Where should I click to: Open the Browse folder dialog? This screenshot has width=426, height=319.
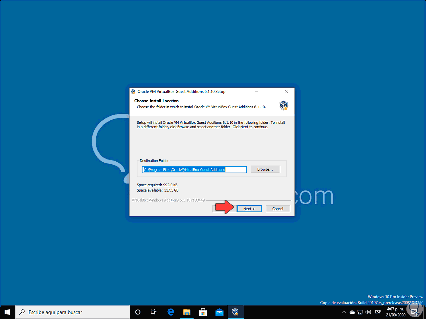click(265, 169)
